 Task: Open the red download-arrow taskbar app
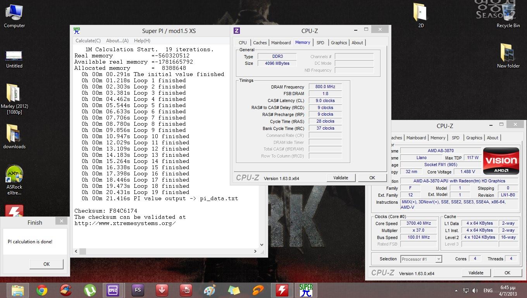pos(162,290)
